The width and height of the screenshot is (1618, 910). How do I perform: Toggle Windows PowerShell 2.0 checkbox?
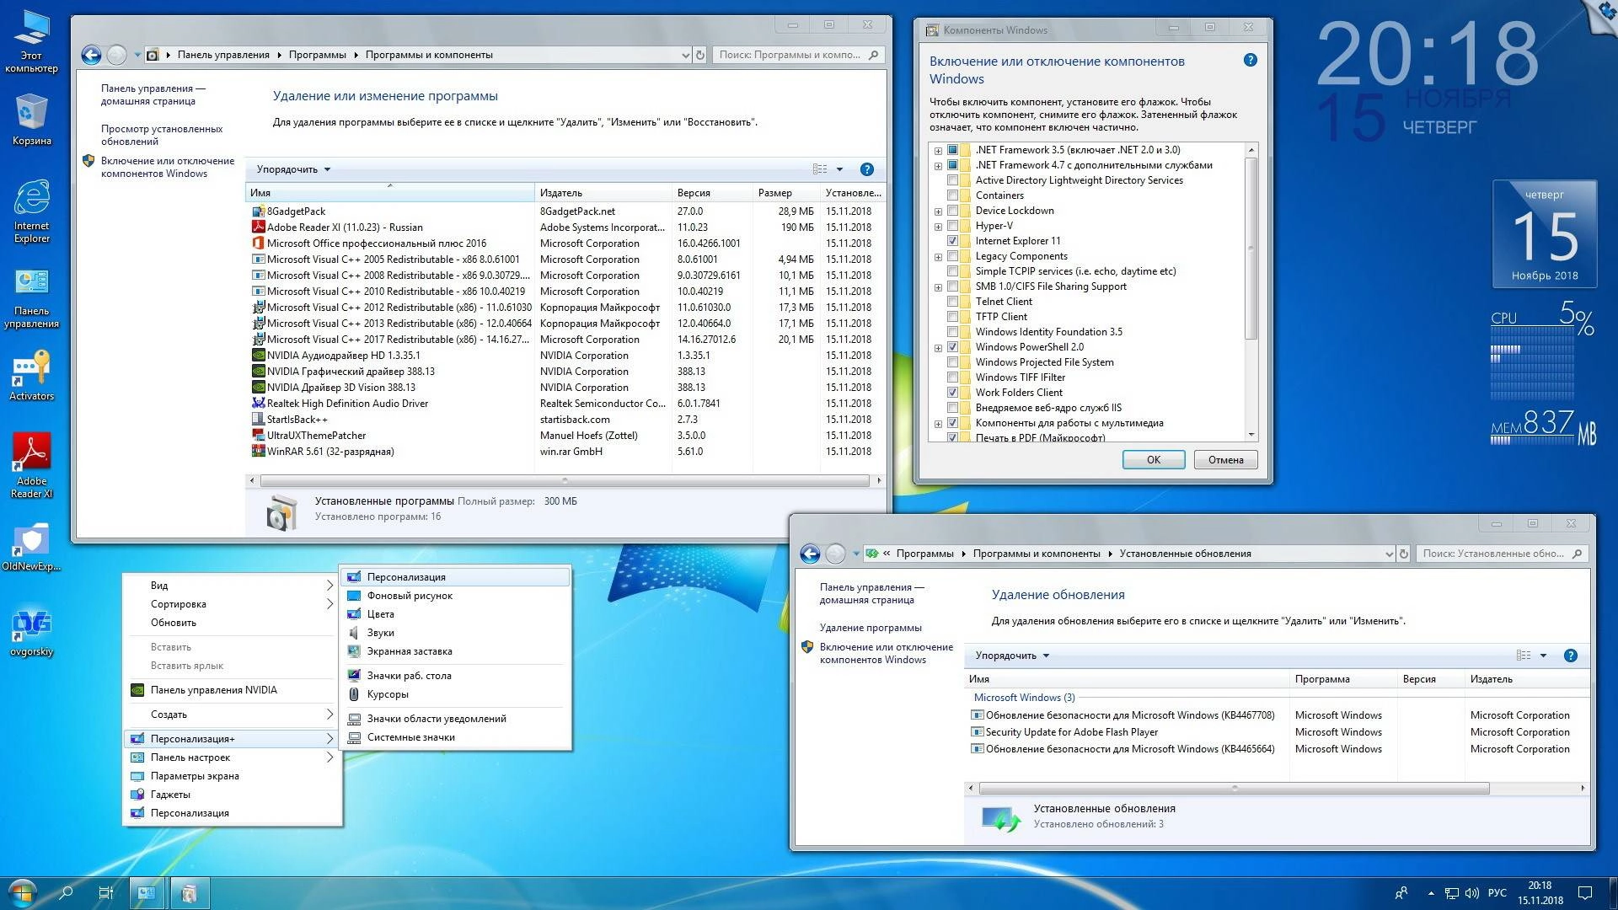952,347
